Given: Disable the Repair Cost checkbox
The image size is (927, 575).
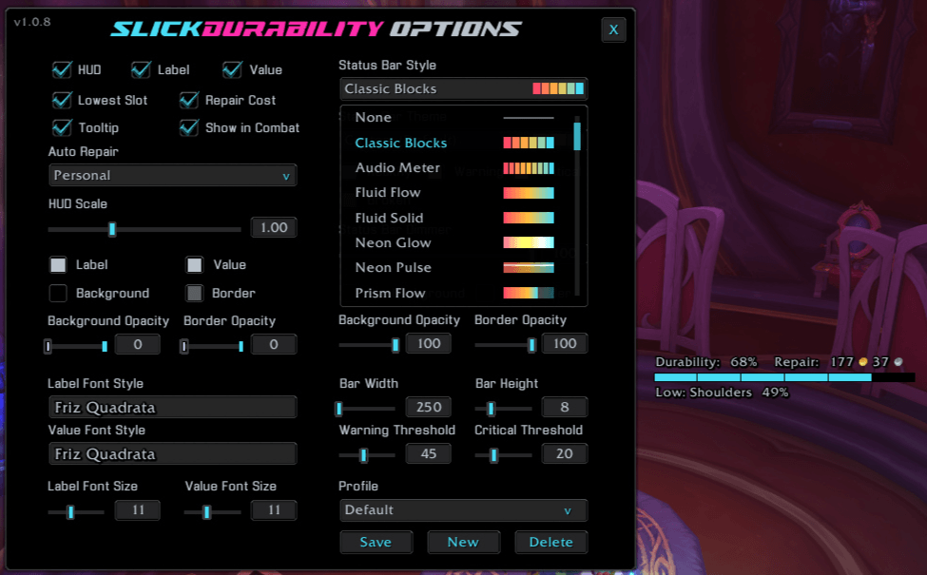Looking at the screenshot, I should coord(189,100).
